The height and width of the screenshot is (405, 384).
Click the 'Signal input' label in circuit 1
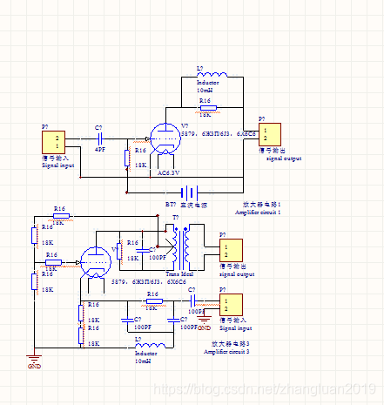pos(58,165)
